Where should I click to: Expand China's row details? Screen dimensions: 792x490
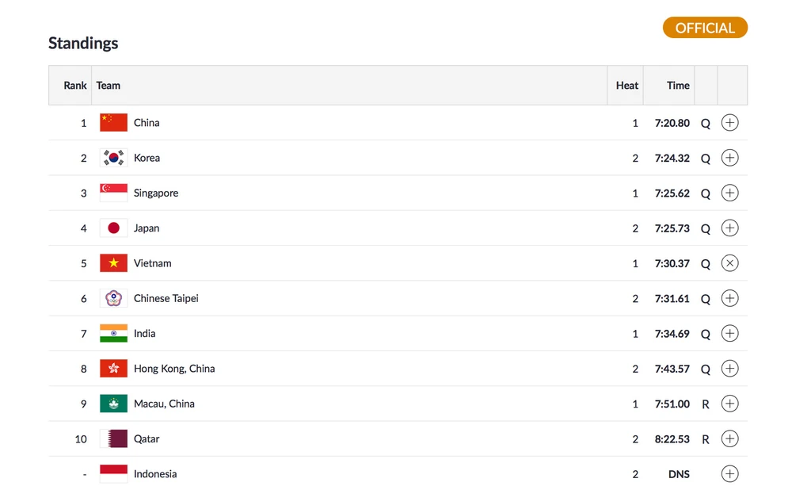[729, 123]
